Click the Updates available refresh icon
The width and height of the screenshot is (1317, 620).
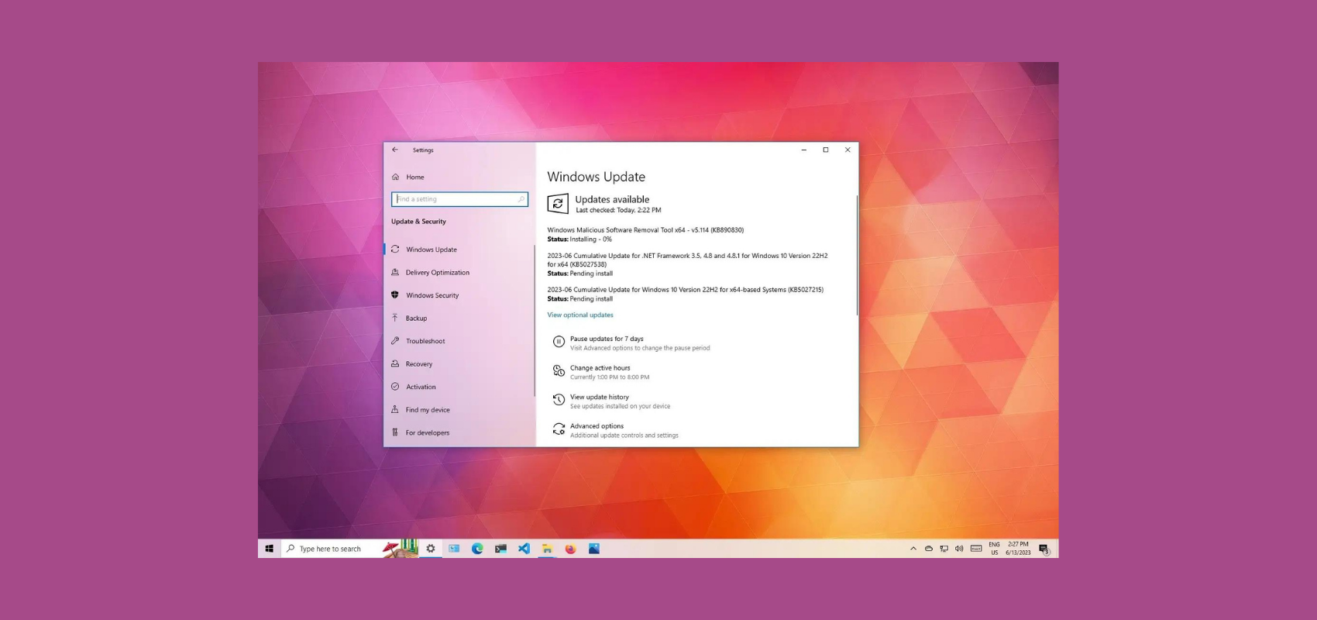pos(558,204)
